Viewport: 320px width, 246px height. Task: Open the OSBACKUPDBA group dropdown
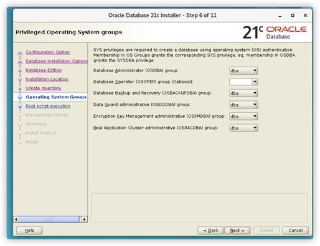point(243,93)
